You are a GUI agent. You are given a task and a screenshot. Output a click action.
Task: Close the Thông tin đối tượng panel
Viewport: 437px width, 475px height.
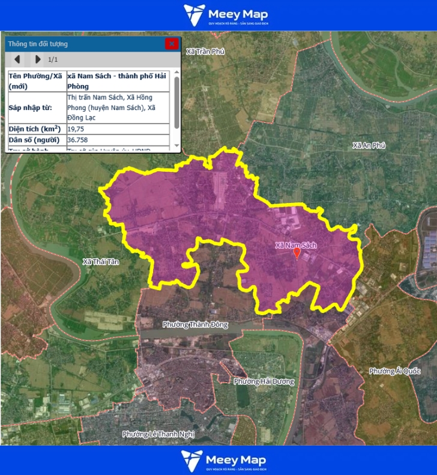(172, 43)
